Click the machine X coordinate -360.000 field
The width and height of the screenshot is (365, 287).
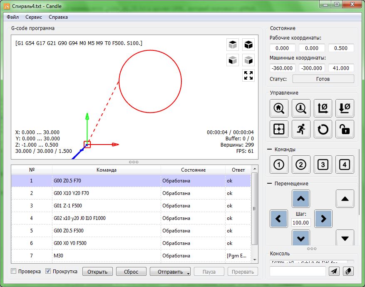click(x=282, y=68)
